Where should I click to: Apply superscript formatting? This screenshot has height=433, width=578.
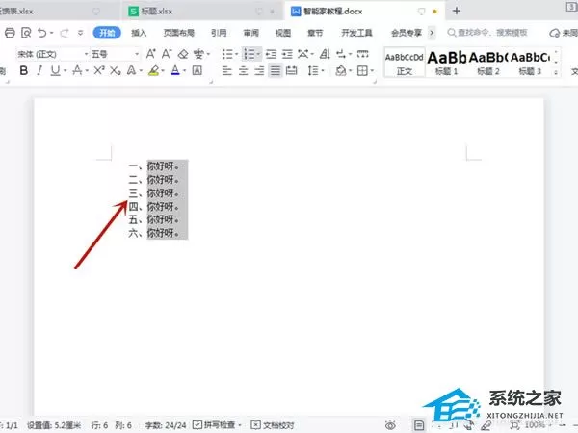click(x=99, y=70)
